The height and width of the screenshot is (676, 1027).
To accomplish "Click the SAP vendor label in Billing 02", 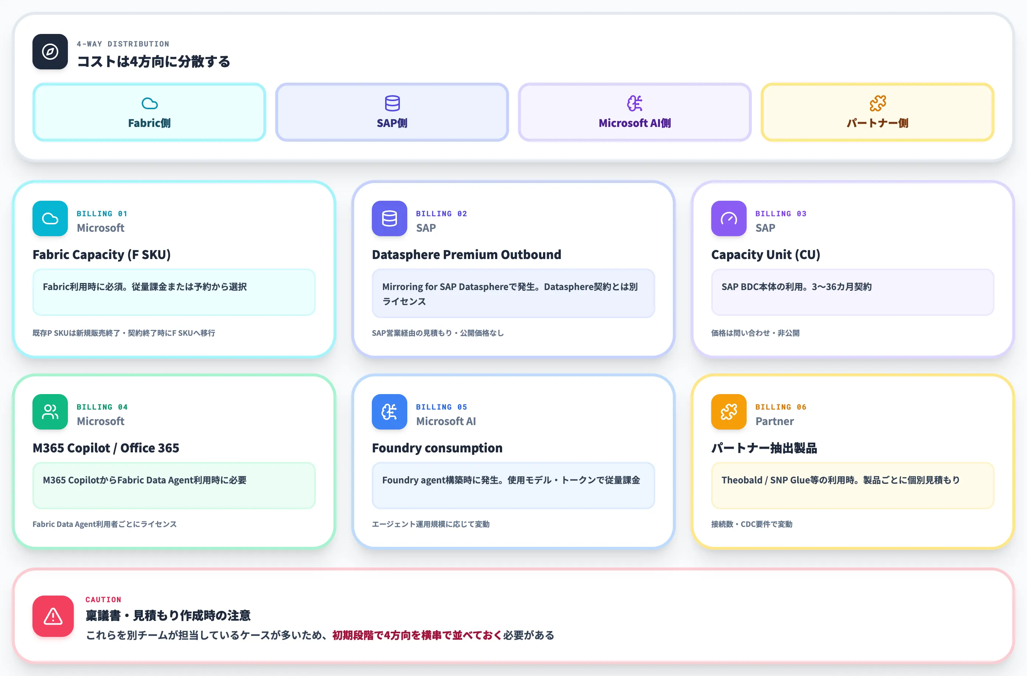I will (426, 228).
